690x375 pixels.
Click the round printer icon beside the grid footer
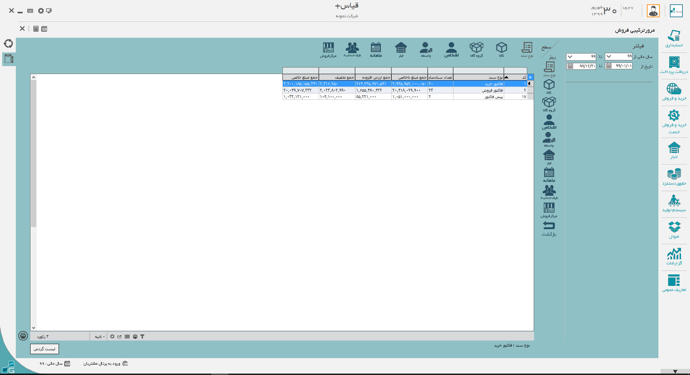click(x=23, y=336)
